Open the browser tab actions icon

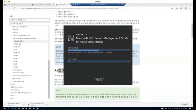[x=5, y=5]
